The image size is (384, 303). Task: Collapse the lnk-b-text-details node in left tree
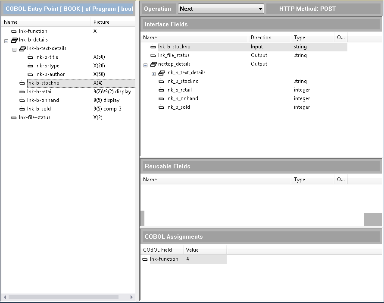[14, 49]
